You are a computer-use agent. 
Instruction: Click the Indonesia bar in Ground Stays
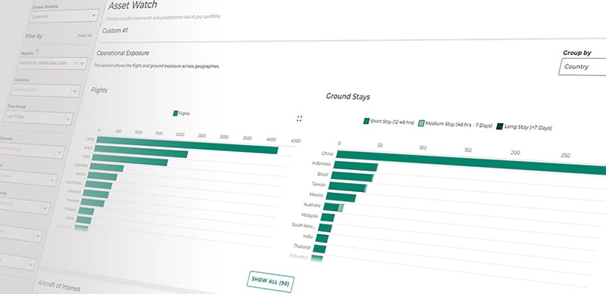(x=356, y=167)
